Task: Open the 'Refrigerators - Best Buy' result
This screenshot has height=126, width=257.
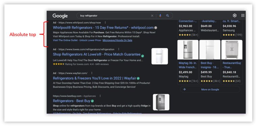Action: (x=72, y=101)
